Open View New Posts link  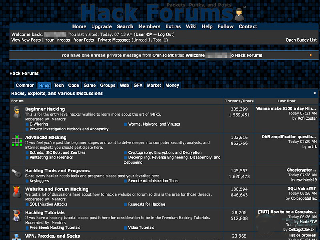pos(26,40)
